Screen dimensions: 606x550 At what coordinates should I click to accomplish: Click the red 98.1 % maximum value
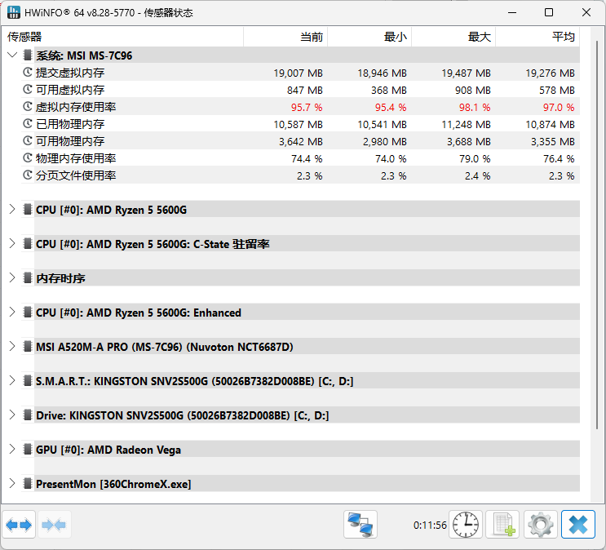tap(475, 107)
